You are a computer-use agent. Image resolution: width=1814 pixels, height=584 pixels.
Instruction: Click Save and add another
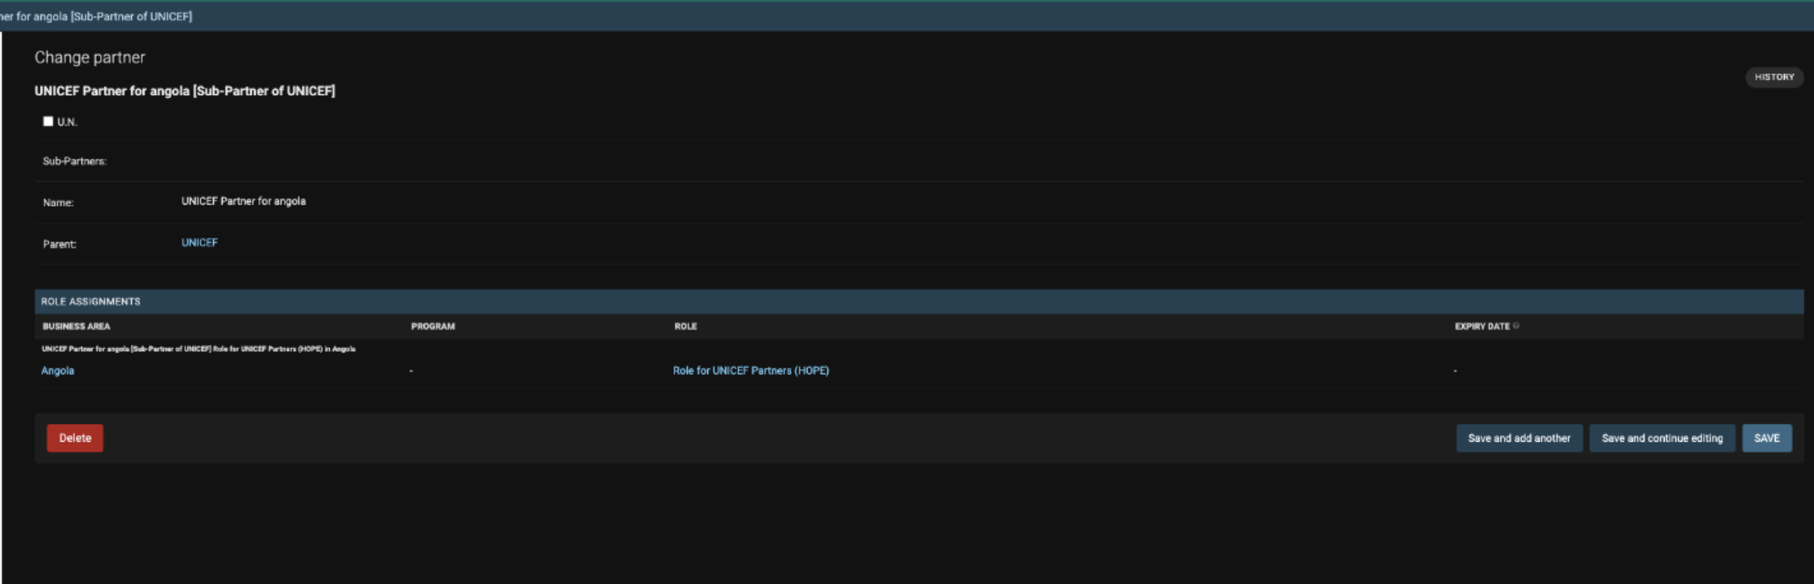(1519, 438)
